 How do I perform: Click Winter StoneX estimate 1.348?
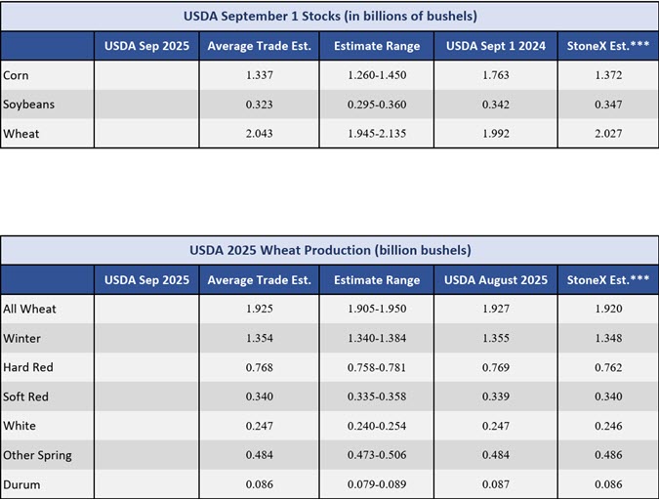point(608,338)
